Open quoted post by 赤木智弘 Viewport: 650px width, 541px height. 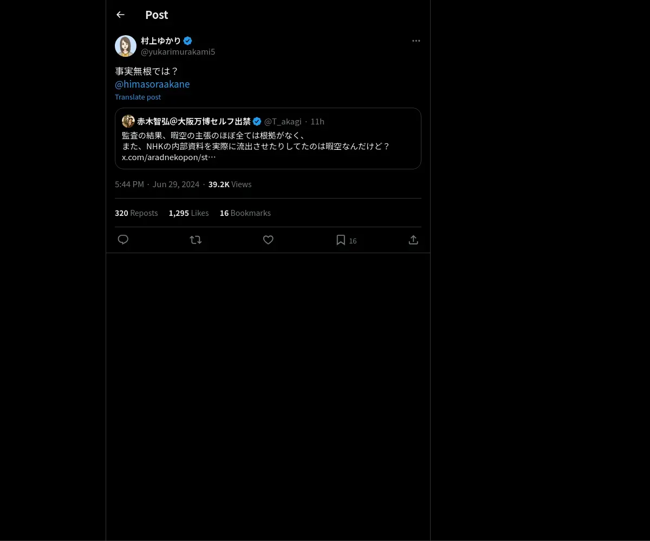pos(268,138)
